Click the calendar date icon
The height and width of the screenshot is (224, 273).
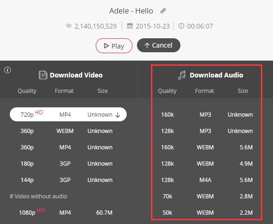click(x=130, y=26)
